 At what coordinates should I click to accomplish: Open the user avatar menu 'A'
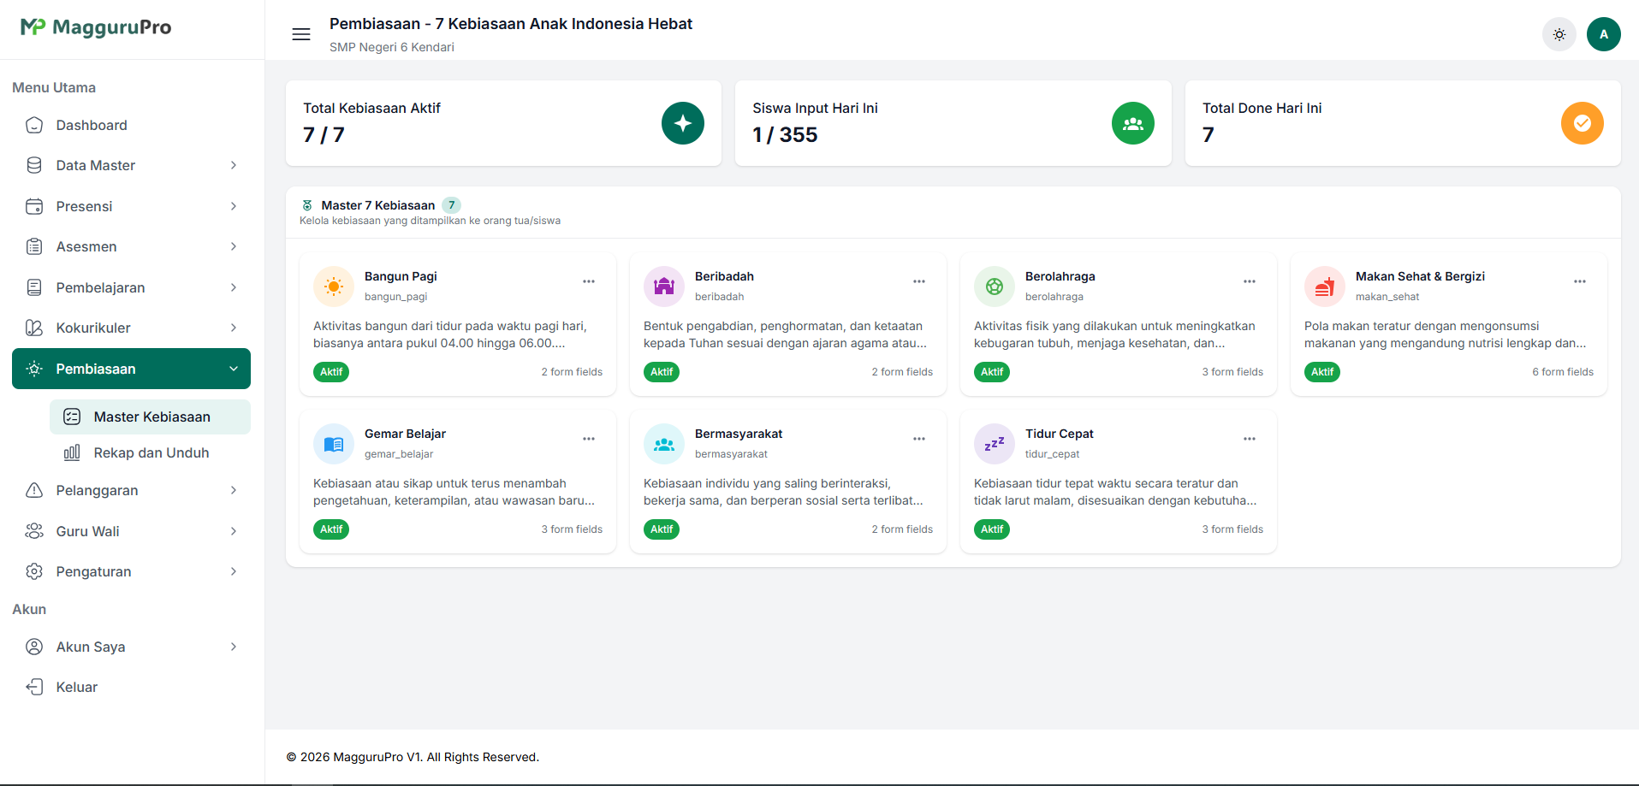pyautogui.click(x=1604, y=34)
